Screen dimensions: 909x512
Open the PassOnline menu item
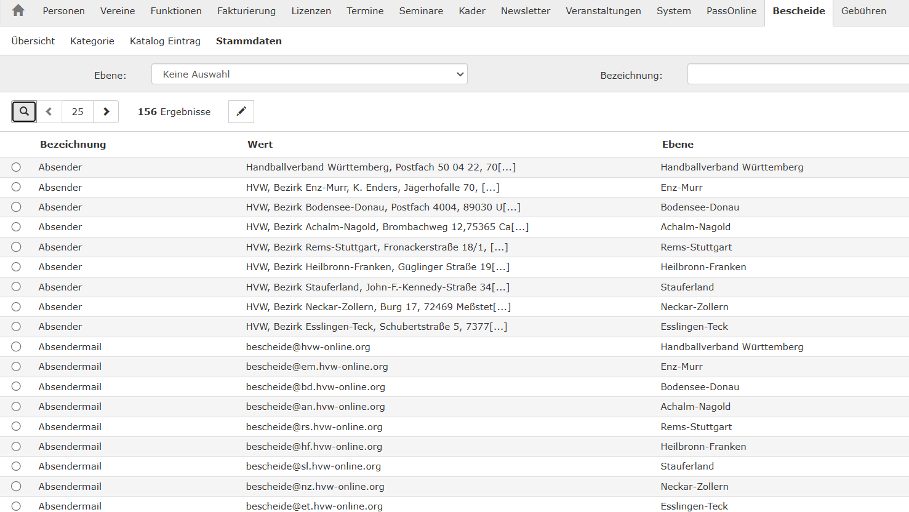click(731, 11)
